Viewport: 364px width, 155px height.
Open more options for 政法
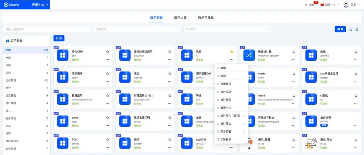(356, 60)
